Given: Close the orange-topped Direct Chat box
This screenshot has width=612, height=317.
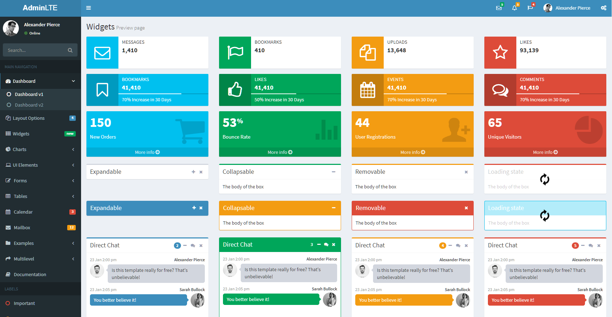Looking at the screenshot, I should tap(466, 246).
